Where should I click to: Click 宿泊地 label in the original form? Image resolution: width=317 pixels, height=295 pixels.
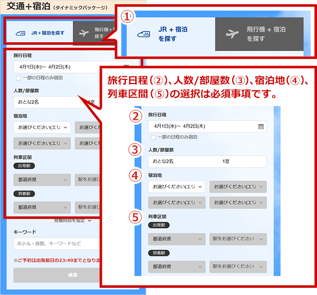tap(20, 116)
